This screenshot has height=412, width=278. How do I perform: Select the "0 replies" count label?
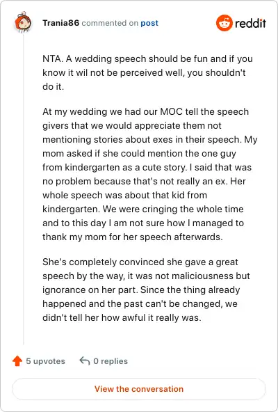[111, 361]
